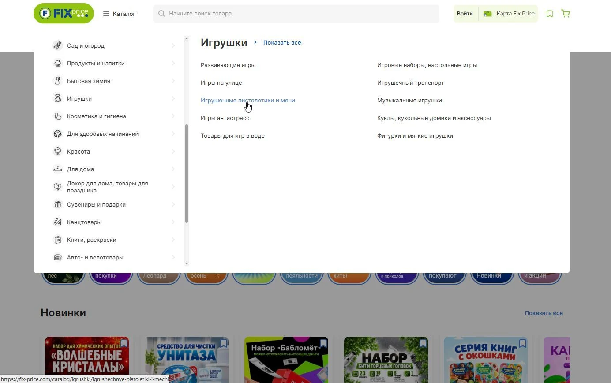Image resolution: width=611 pixels, height=383 pixels.
Task: Open the favorites bookmark icon in header
Action: [550, 14]
